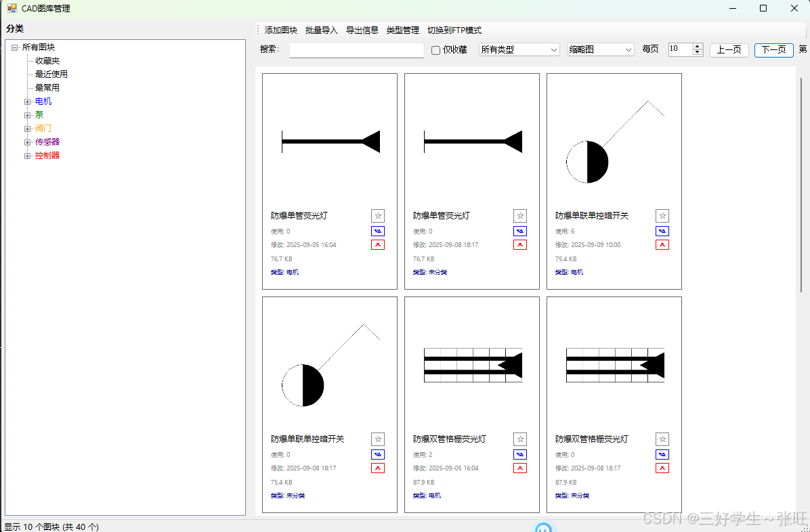810x532 pixels.
Task: Expand the 传感器 category node
Action: point(27,142)
